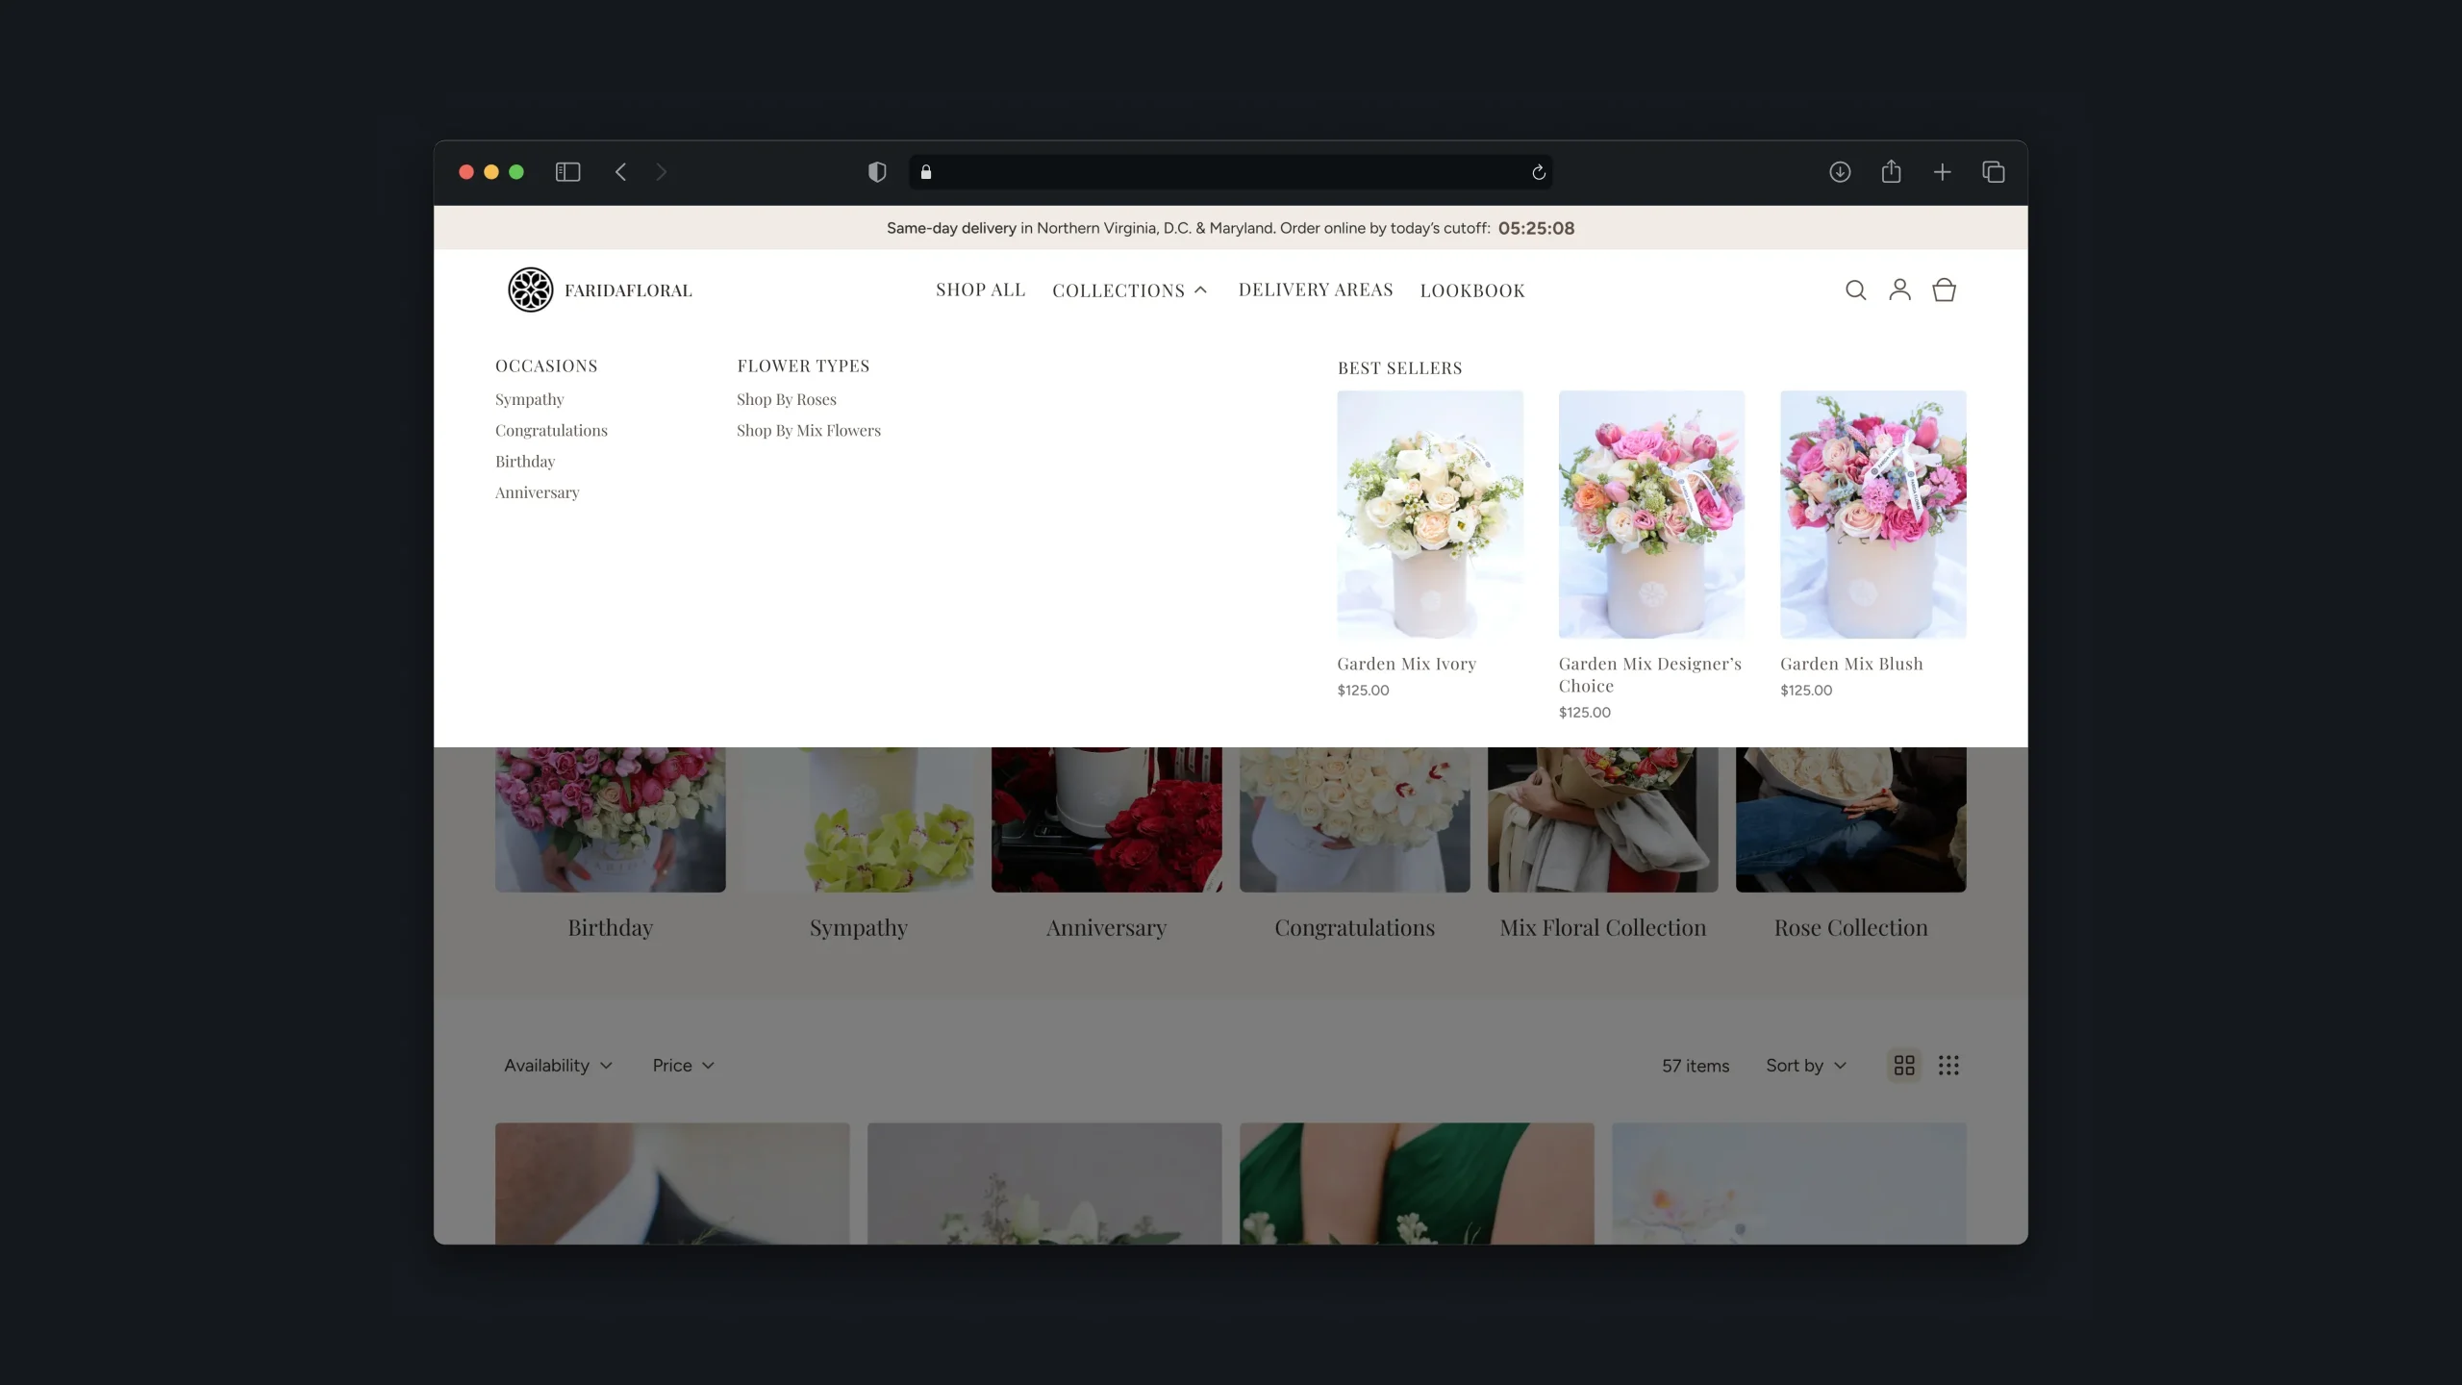Click the Mix Floral Collection photo
2462x1385 pixels.
1602,819
